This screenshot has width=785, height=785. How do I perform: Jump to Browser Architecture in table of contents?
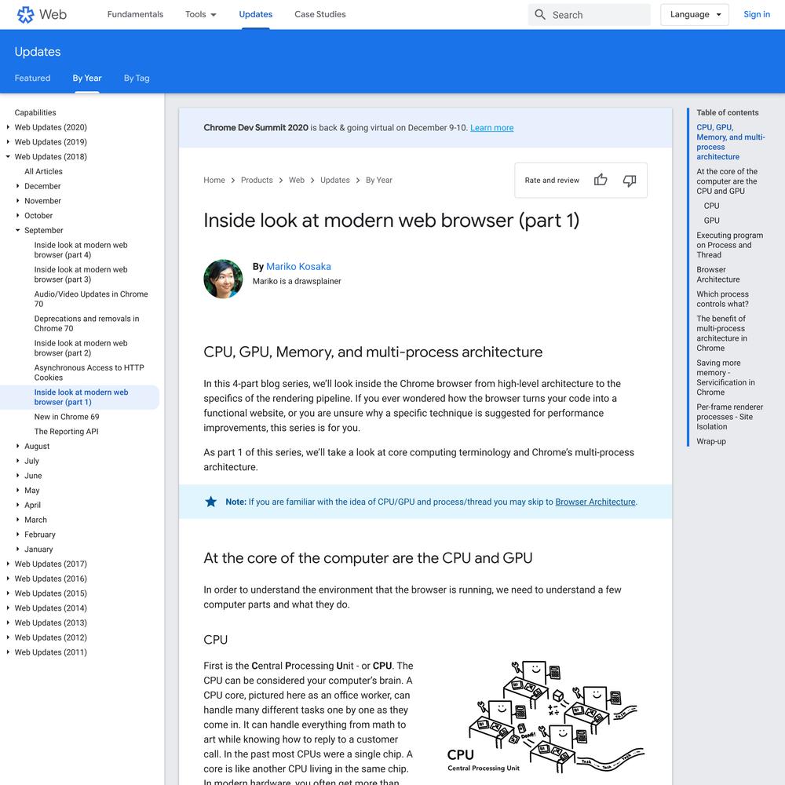click(x=718, y=274)
